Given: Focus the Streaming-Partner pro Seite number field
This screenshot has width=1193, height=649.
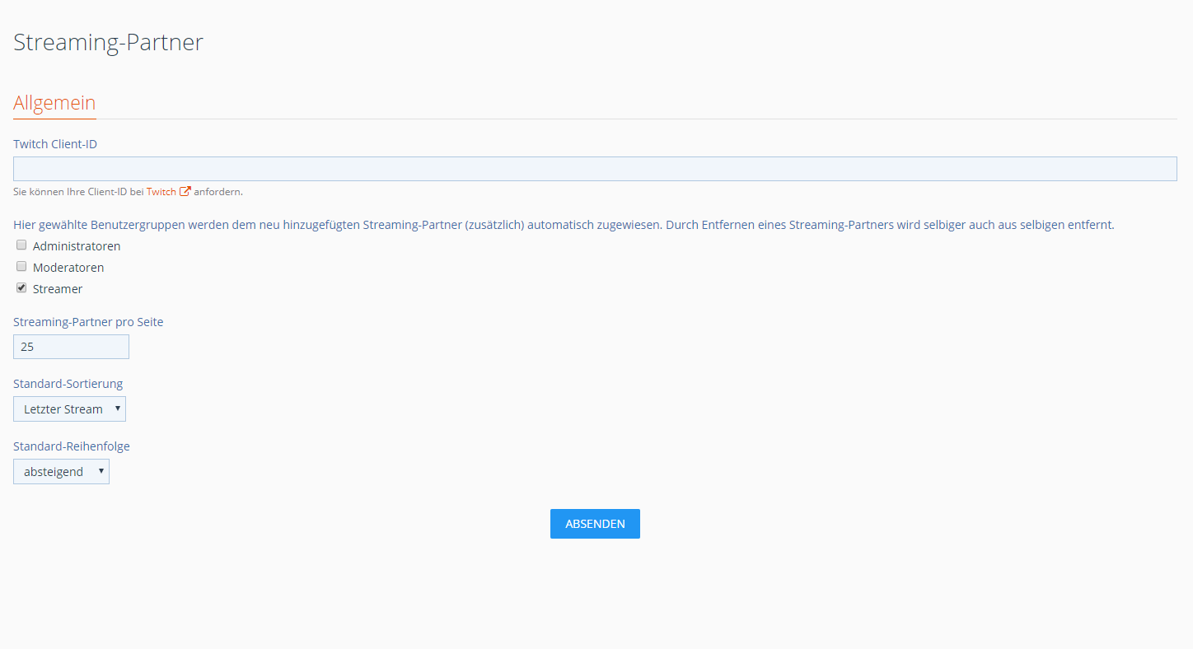Looking at the screenshot, I should click(x=71, y=347).
